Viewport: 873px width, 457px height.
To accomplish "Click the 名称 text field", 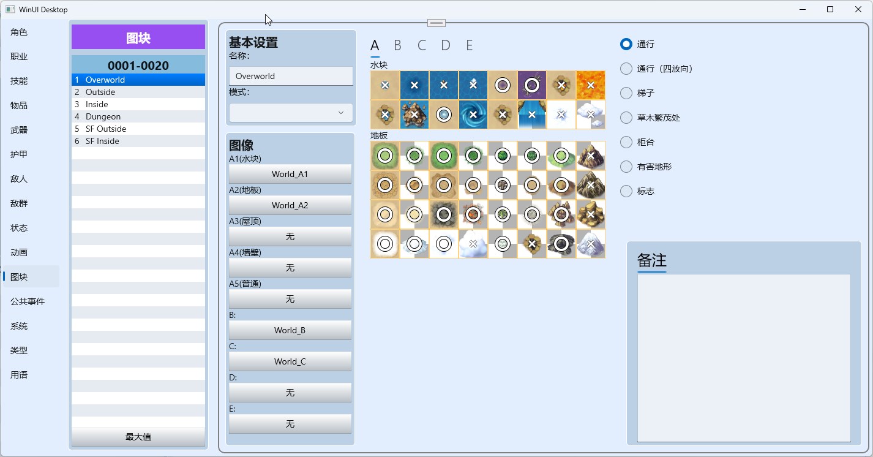I will pos(291,76).
